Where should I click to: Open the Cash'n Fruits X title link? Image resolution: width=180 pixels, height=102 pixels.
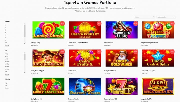(x=72, y=71)
